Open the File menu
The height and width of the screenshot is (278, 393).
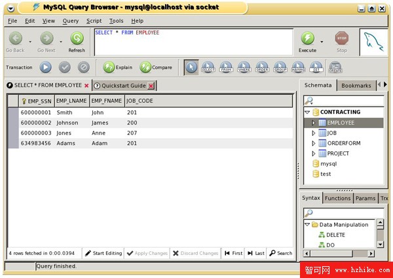tap(12, 21)
